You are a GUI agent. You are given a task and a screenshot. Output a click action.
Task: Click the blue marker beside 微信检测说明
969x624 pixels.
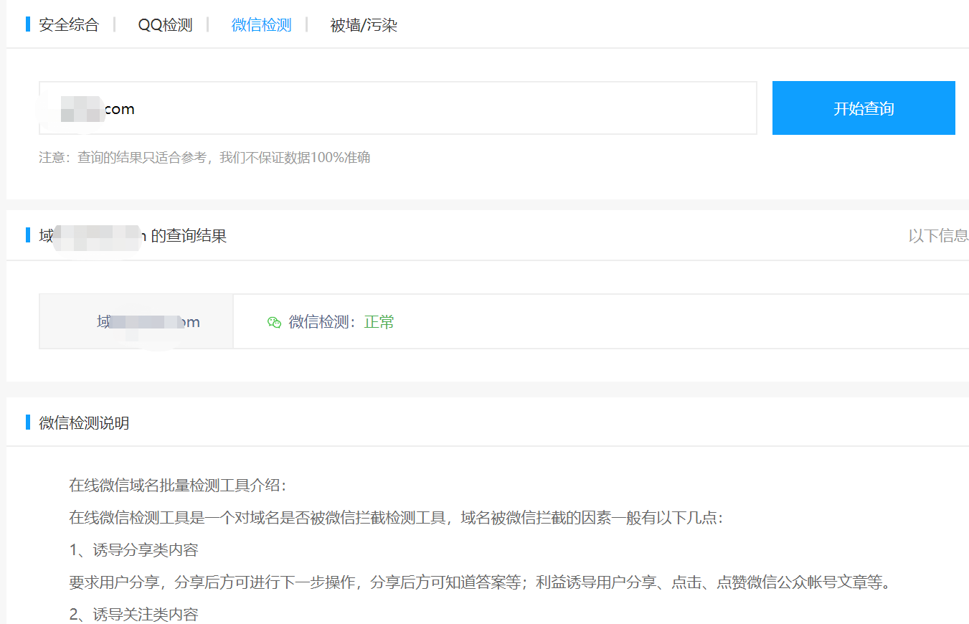tap(27, 422)
